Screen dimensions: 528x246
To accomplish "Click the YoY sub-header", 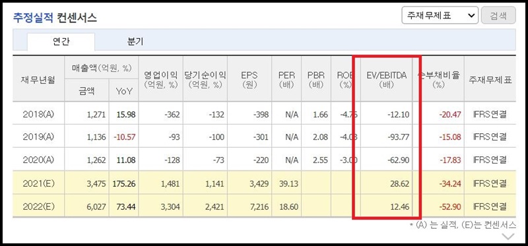I will click(x=124, y=91).
